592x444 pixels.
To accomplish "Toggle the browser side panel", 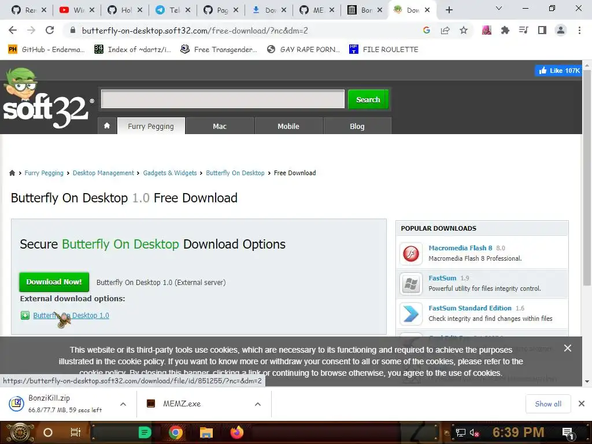I will click(542, 30).
